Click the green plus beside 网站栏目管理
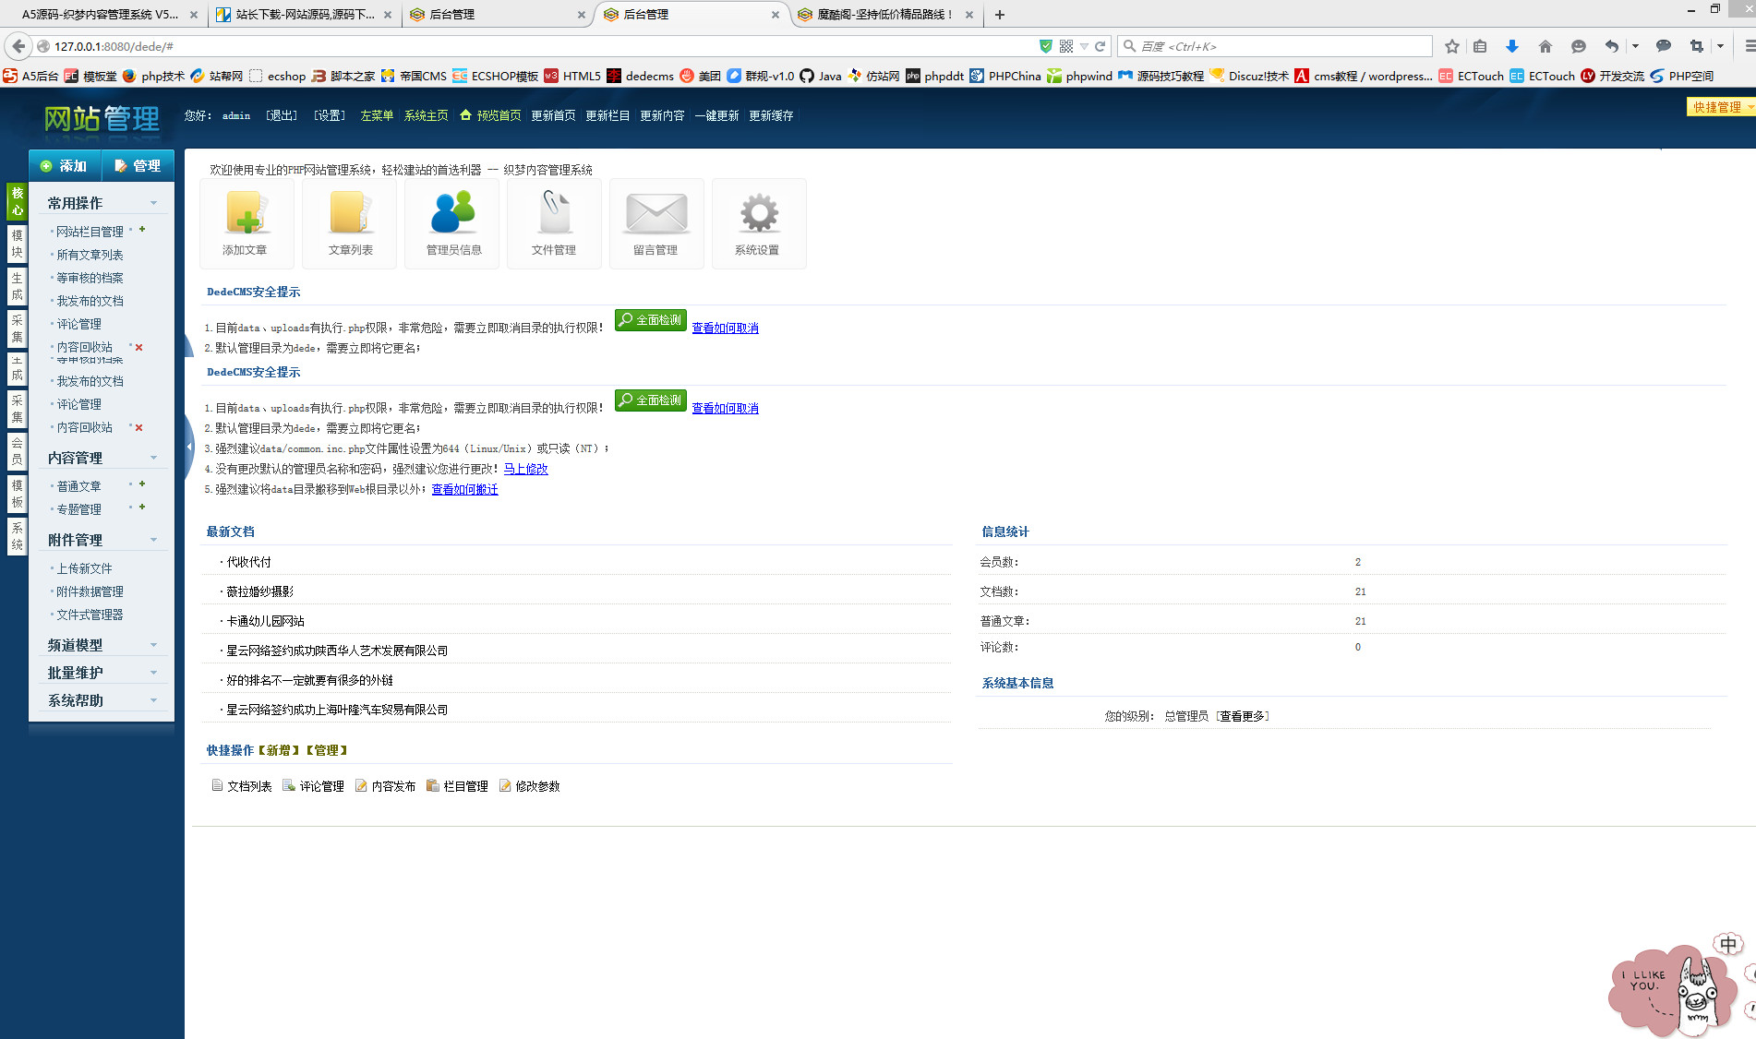The width and height of the screenshot is (1756, 1039). pyautogui.click(x=142, y=230)
